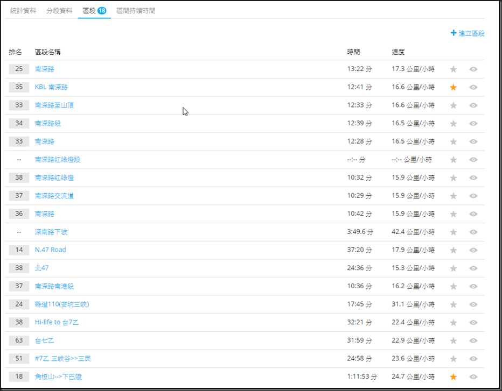Viewport: 502px width, 391px height.
Task: Favorite the 南深路 segment timed 12:28
Action: 454,141
